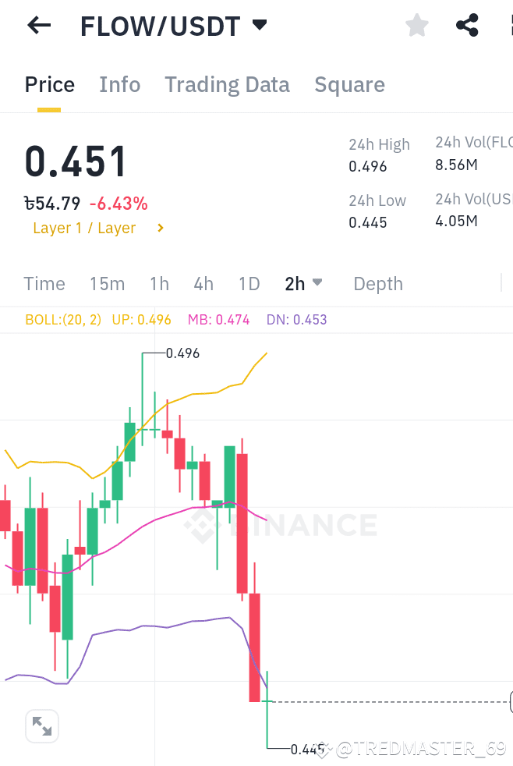
Task: Open the trading pair dropdown beside FLOW/USDT
Action: [x=259, y=25]
